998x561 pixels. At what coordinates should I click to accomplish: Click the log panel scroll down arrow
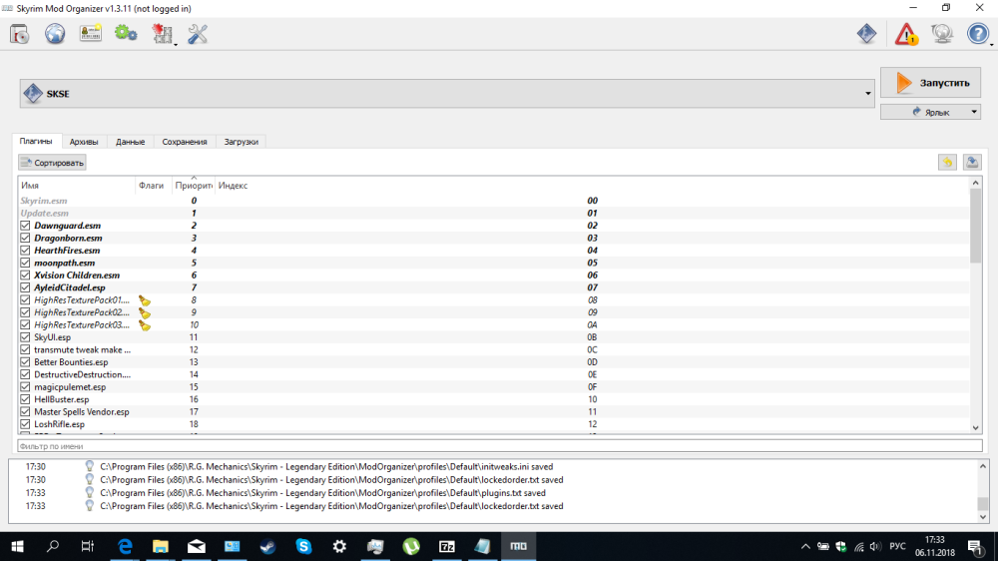[x=983, y=517]
